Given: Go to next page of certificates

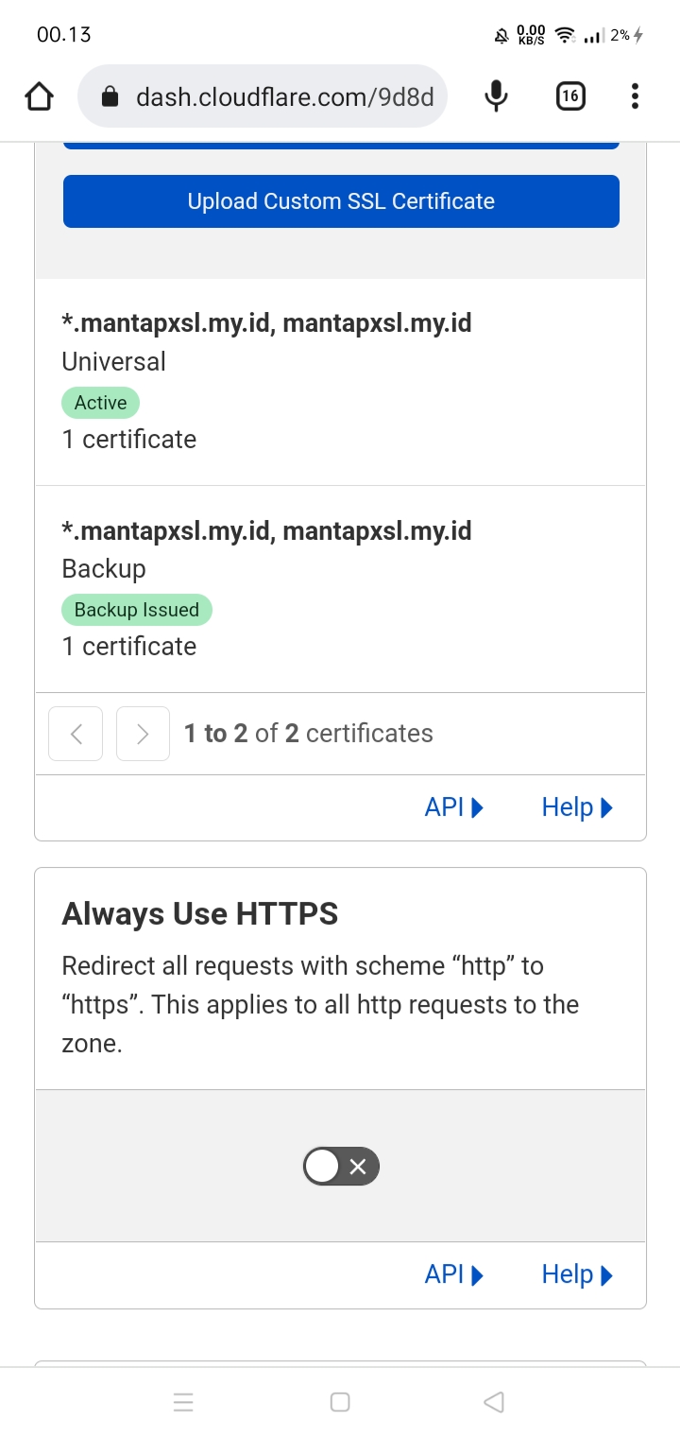Looking at the screenshot, I should click(143, 734).
